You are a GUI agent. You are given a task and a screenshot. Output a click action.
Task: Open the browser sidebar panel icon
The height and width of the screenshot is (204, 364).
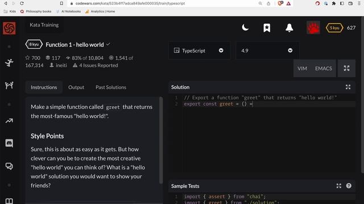pos(342,3)
